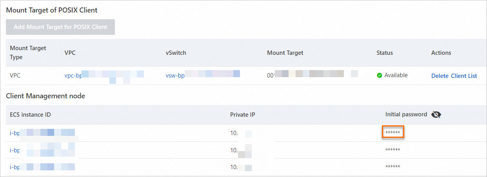
Task: Open the Client List link
Action: click(464, 76)
